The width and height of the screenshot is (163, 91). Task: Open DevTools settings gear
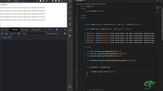(57, 30)
